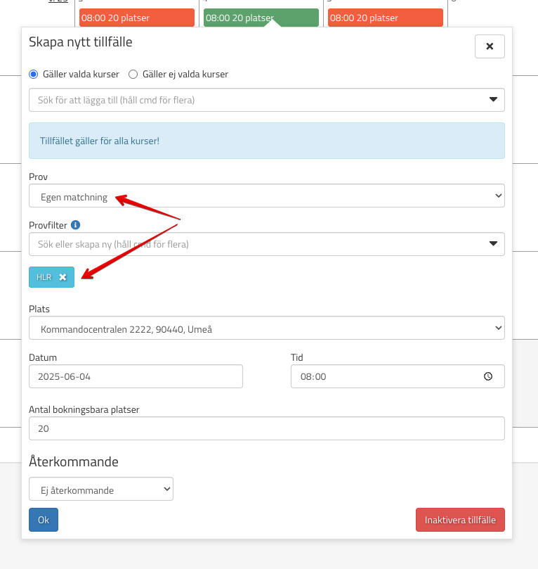Open the Plats location dropdown

click(x=266, y=328)
